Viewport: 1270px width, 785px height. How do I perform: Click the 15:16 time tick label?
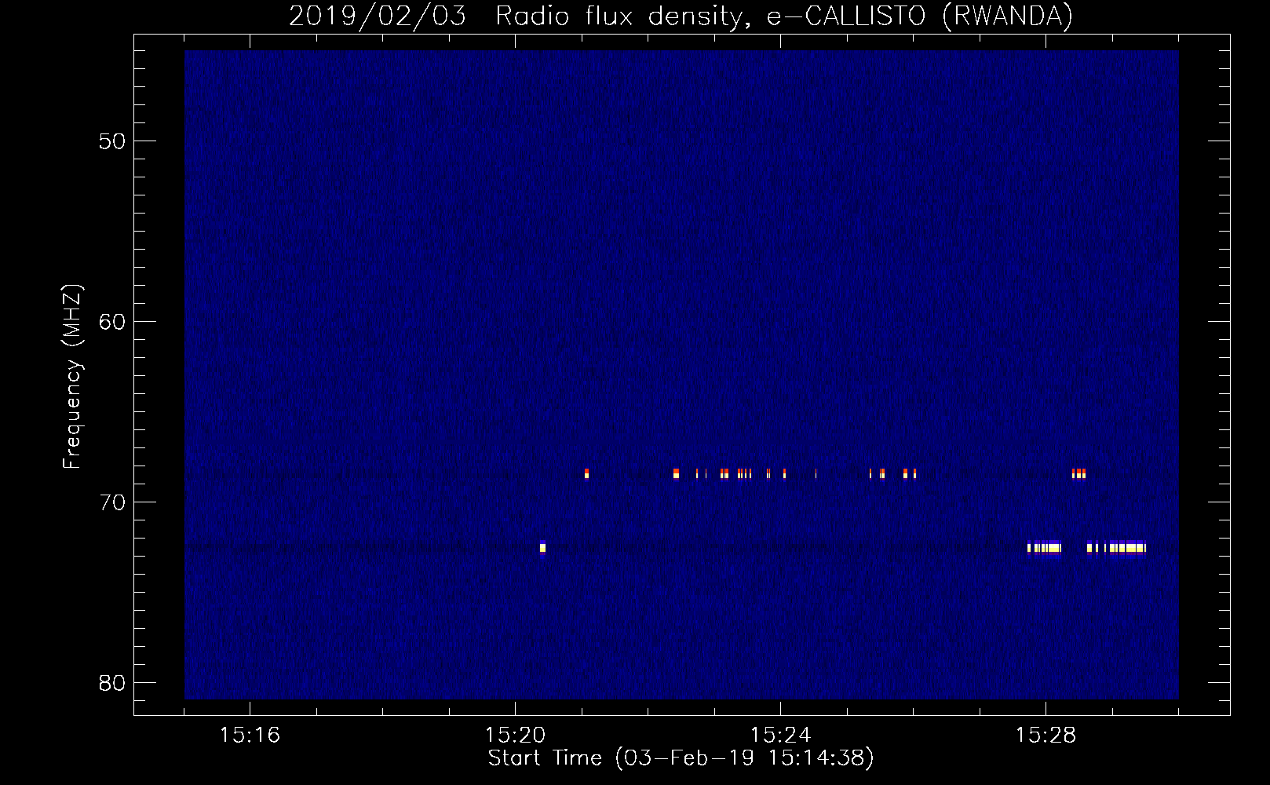[x=250, y=735]
